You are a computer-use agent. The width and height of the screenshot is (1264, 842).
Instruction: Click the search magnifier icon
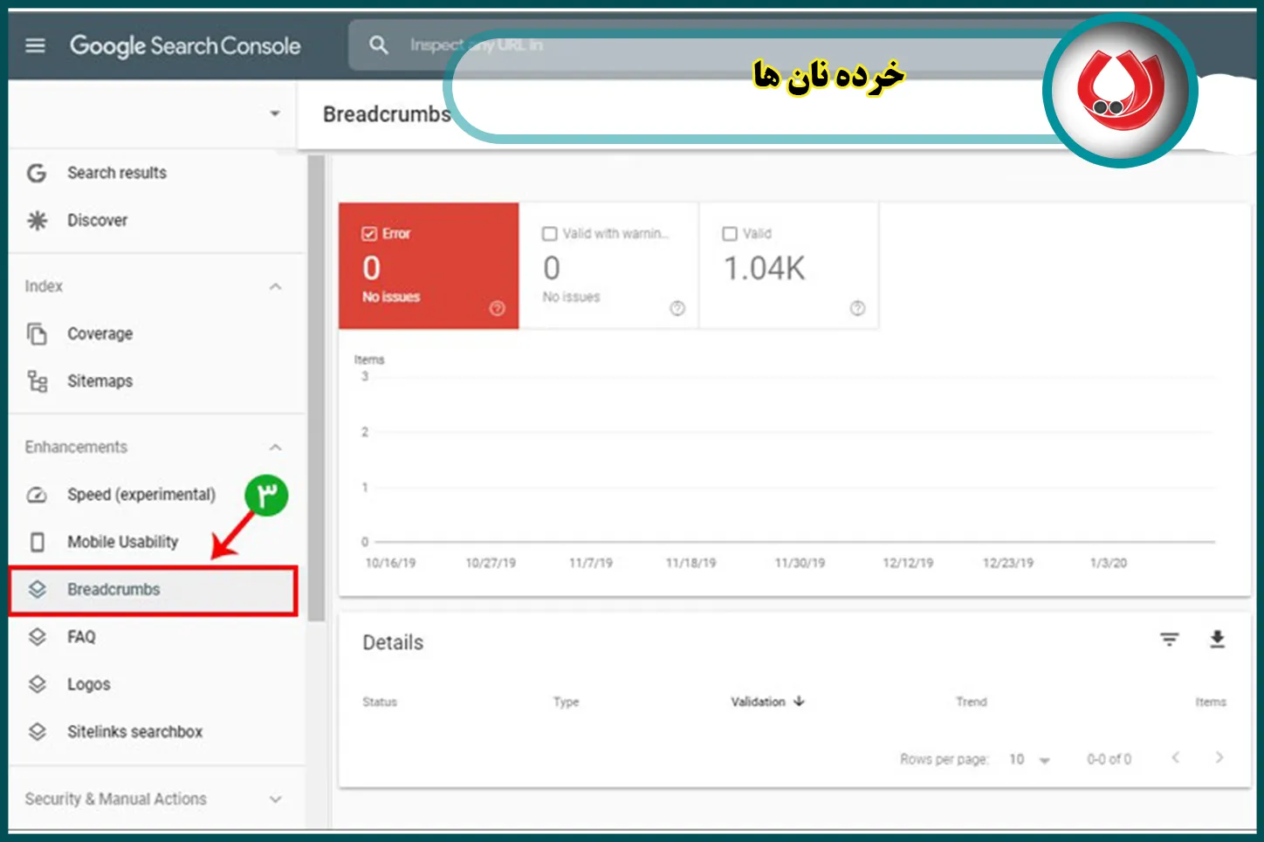tap(379, 44)
